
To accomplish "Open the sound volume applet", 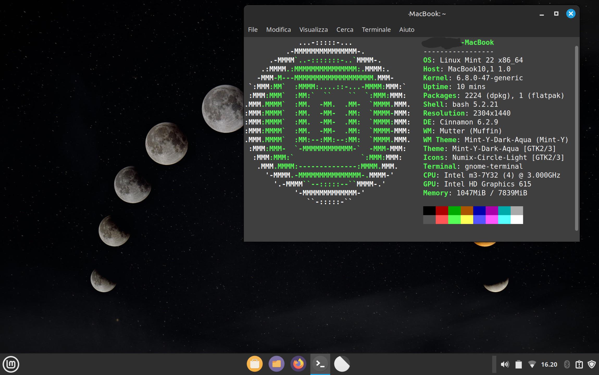I will coord(505,364).
